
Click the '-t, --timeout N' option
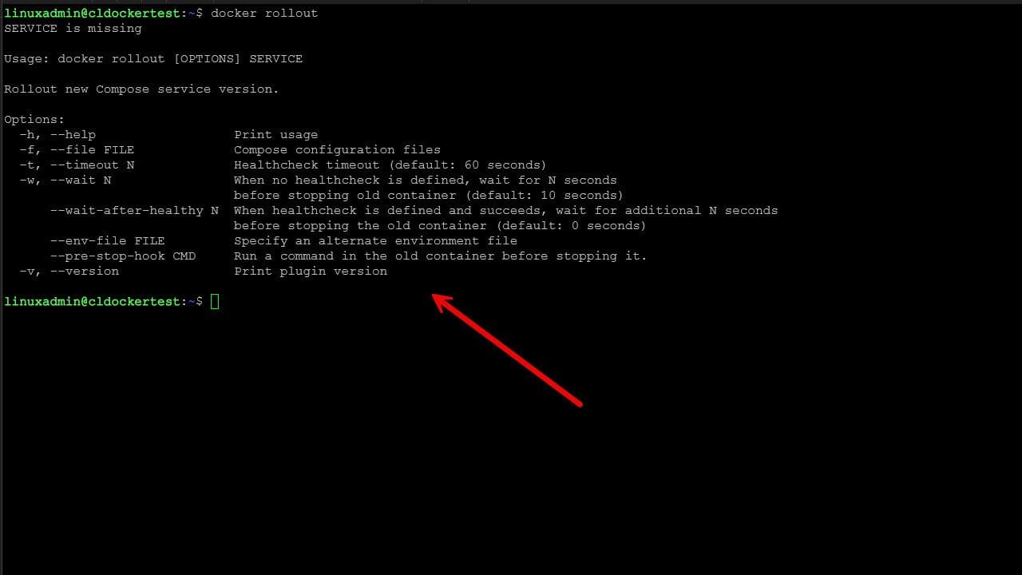(77, 165)
